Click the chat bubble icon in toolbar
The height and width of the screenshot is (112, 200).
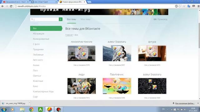[x=194, y=6]
